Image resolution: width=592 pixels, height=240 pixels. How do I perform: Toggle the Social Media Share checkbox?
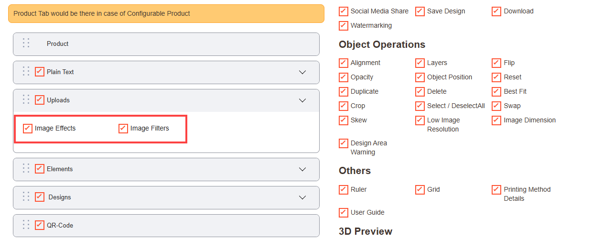[344, 11]
